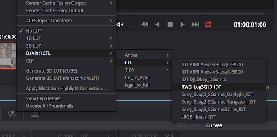Select IDT.DJI.DLog_DGamut

219,79
